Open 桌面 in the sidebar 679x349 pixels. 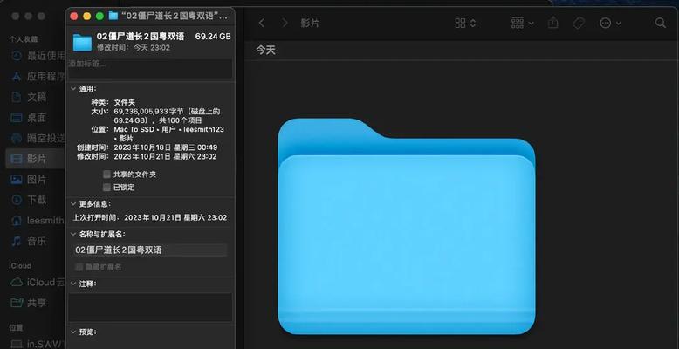37,118
